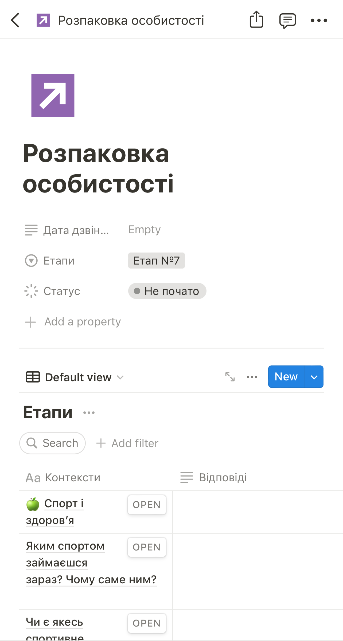This screenshot has width=343, height=641.
Task: Change the Не почато status value
Action: click(x=167, y=291)
